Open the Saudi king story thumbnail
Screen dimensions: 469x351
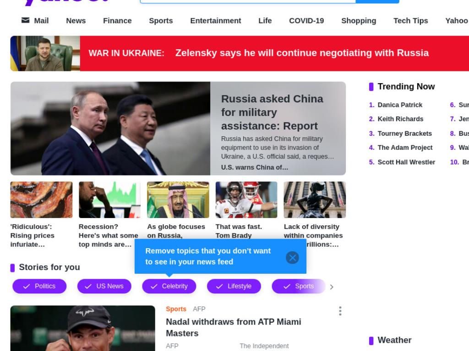pyautogui.click(x=178, y=200)
